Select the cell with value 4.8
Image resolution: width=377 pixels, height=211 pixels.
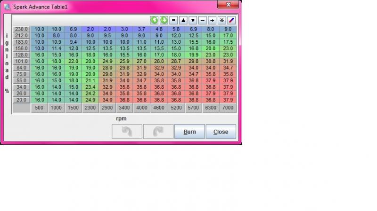tap(159, 29)
